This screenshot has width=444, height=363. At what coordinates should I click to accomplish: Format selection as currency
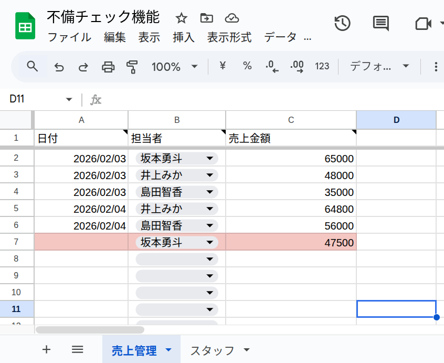tap(222, 67)
